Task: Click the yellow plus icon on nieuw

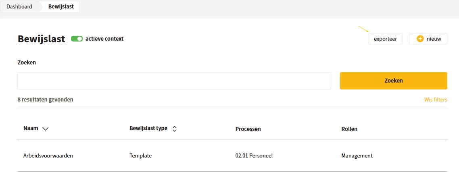Action: (420, 39)
